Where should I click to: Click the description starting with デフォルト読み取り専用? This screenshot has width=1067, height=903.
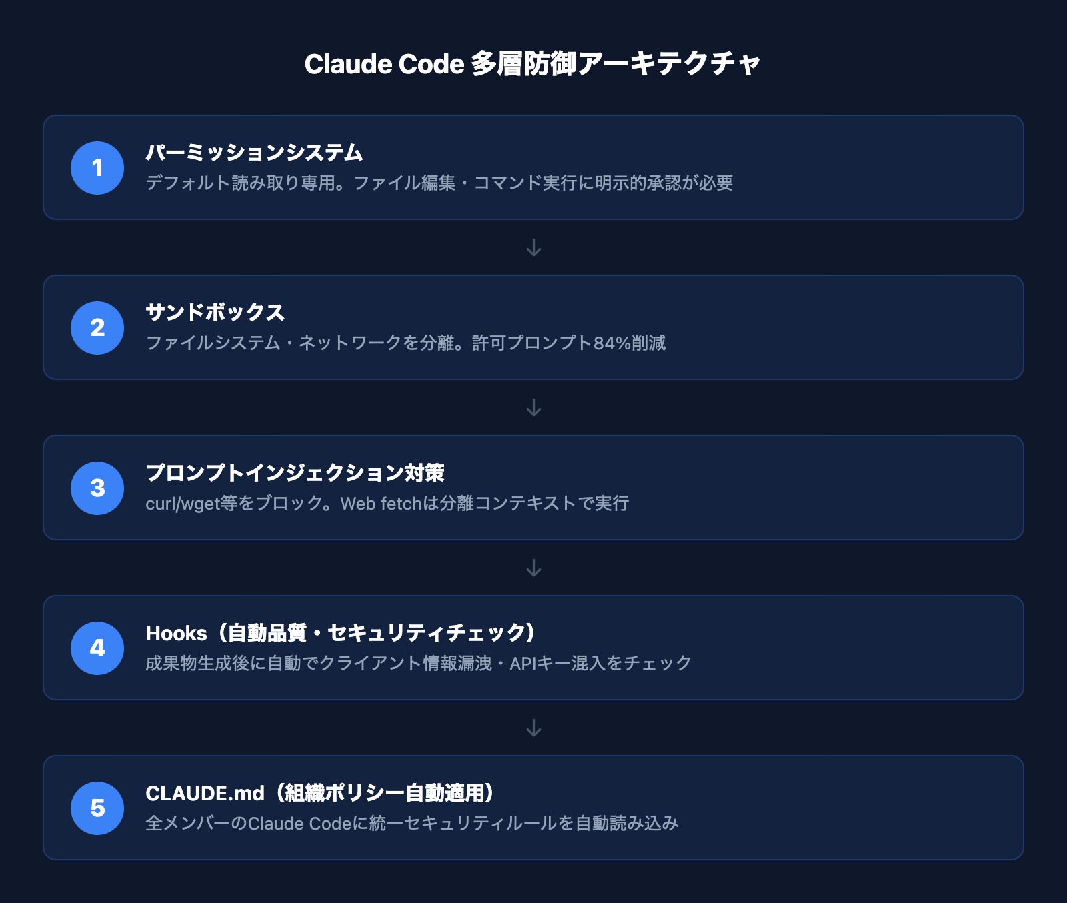439,183
